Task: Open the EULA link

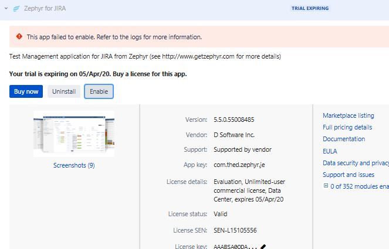Action: [x=330, y=151]
